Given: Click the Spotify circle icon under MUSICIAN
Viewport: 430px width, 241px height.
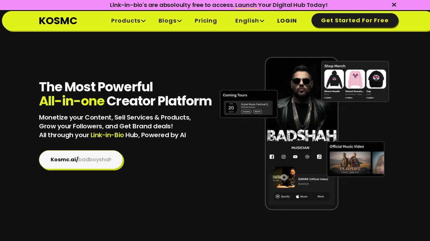Looking at the screenshot, I should [x=307, y=157].
